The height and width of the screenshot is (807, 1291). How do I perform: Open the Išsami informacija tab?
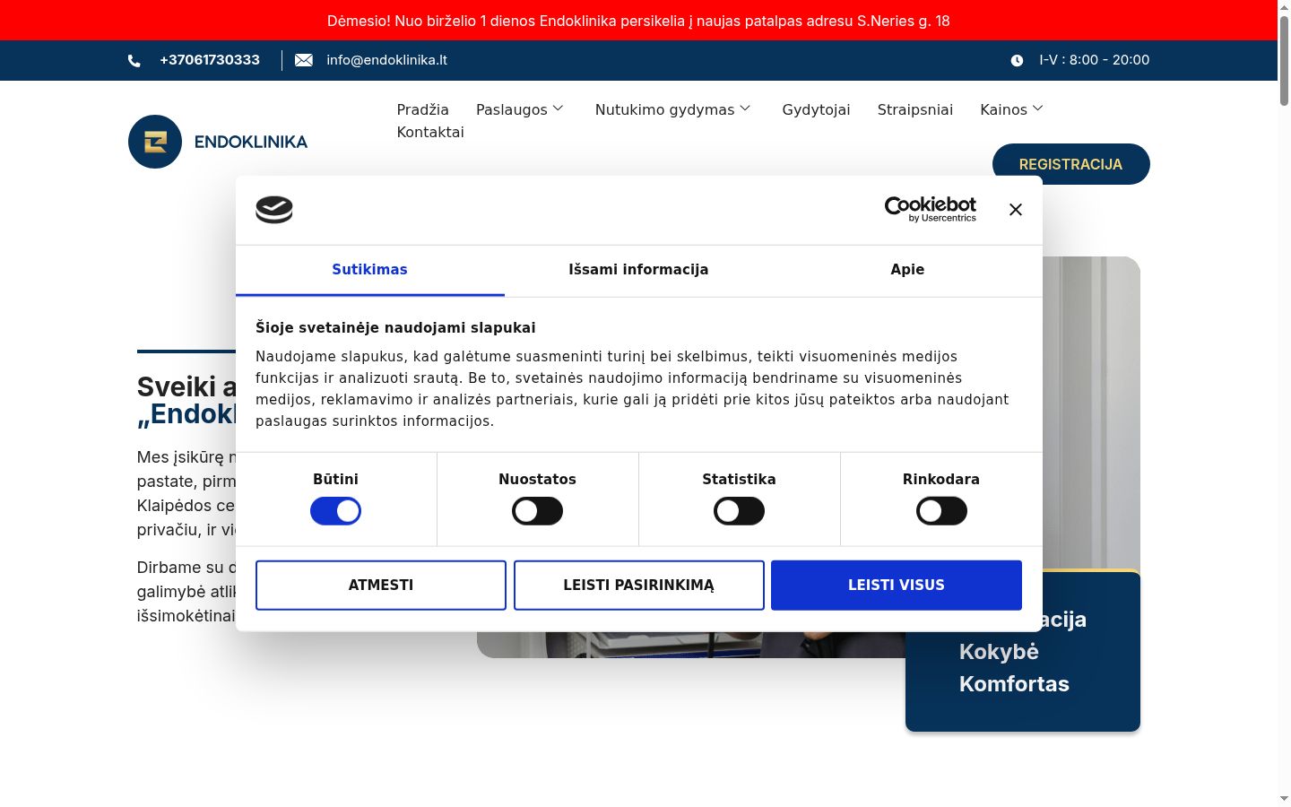(x=638, y=270)
